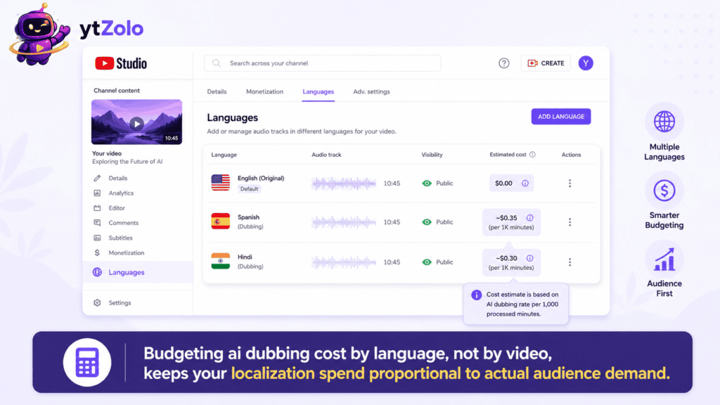720x405 pixels.
Task: Click the Spanish (Dubbing) language name
Action: pyautogui.click(x=250, y=221)
